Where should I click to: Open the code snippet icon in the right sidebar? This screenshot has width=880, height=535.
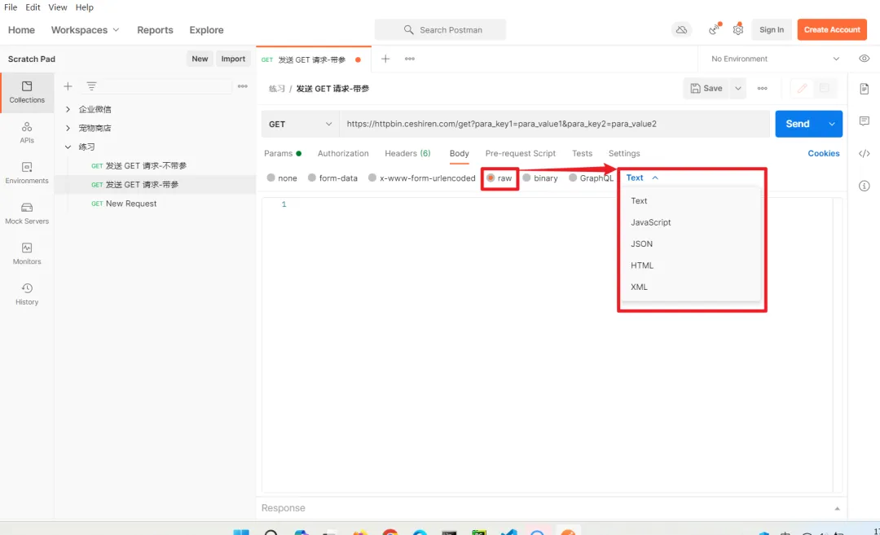click(x=865, y=154)
